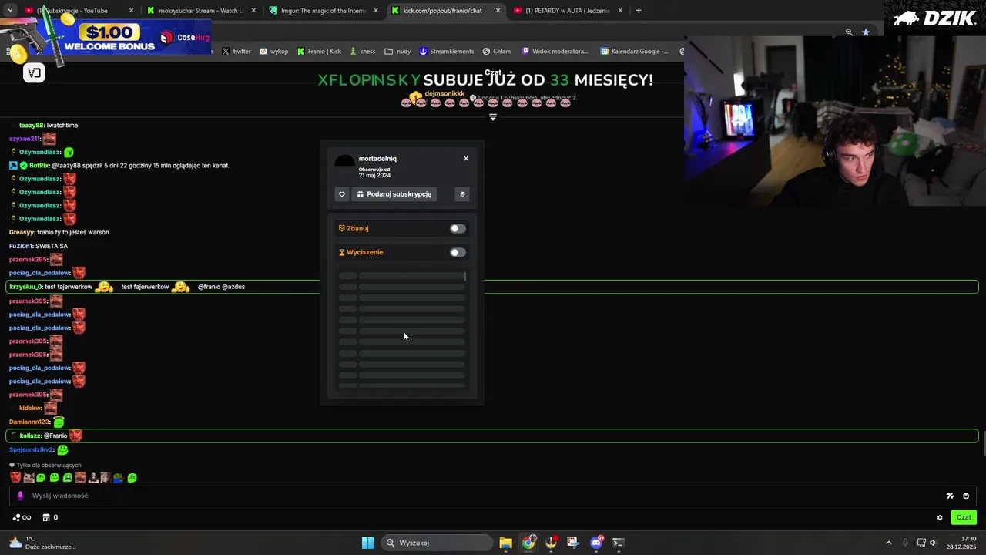Click taazy88 username in chat
The image size is (986, 555).
32,125
